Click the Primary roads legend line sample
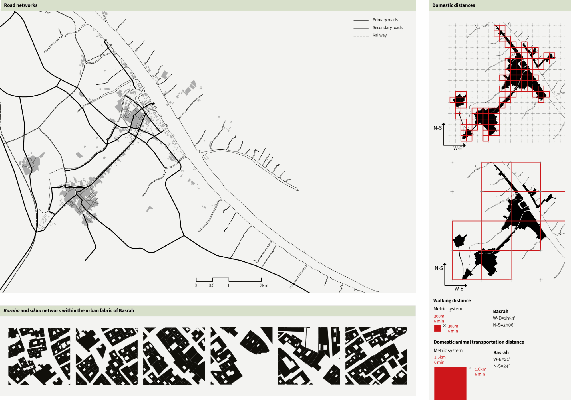The image size is (571, 400). (x=361, y=21)
